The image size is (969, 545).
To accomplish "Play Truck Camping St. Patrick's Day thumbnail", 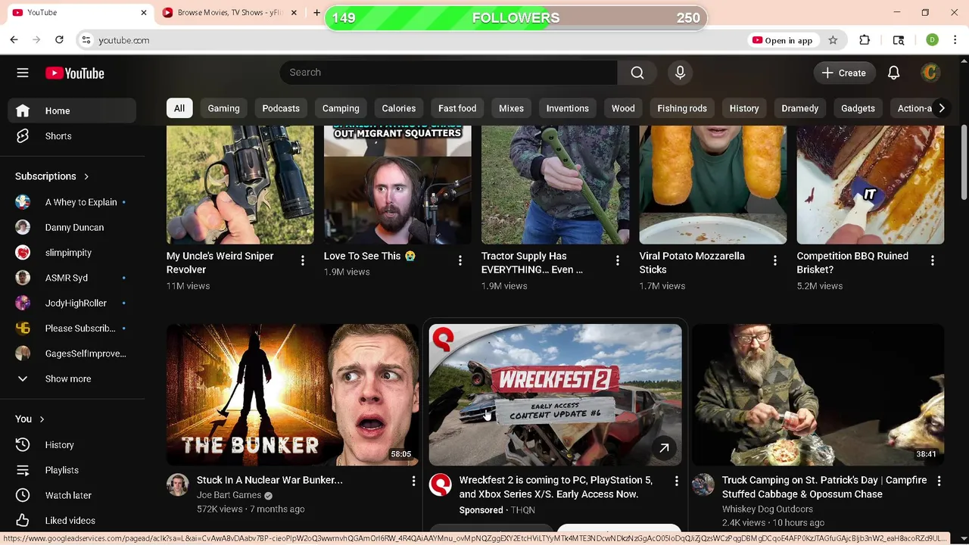I will [x=818, y=394].
